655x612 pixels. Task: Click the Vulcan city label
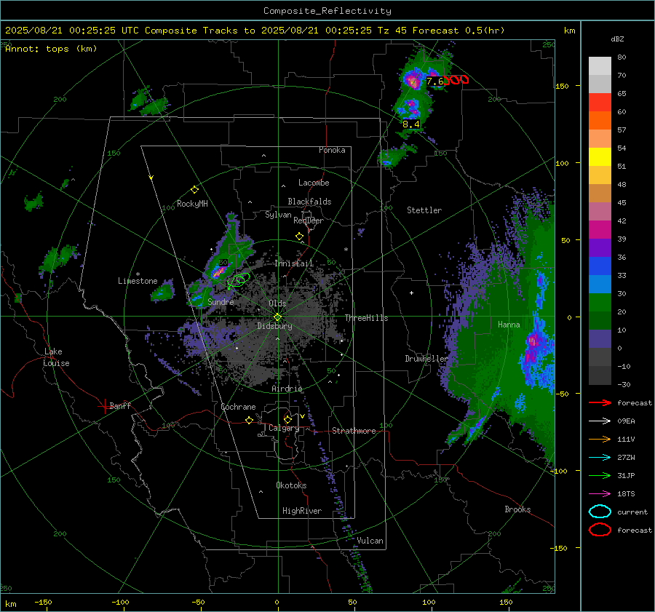click(370, 541)
